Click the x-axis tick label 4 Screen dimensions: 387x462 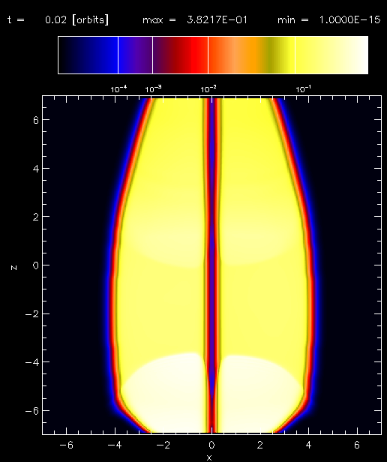coord(308,445)
